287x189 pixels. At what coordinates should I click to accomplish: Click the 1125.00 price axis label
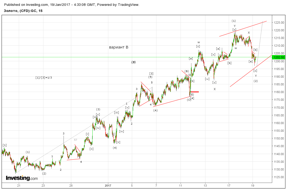click(x=279, y=177)
